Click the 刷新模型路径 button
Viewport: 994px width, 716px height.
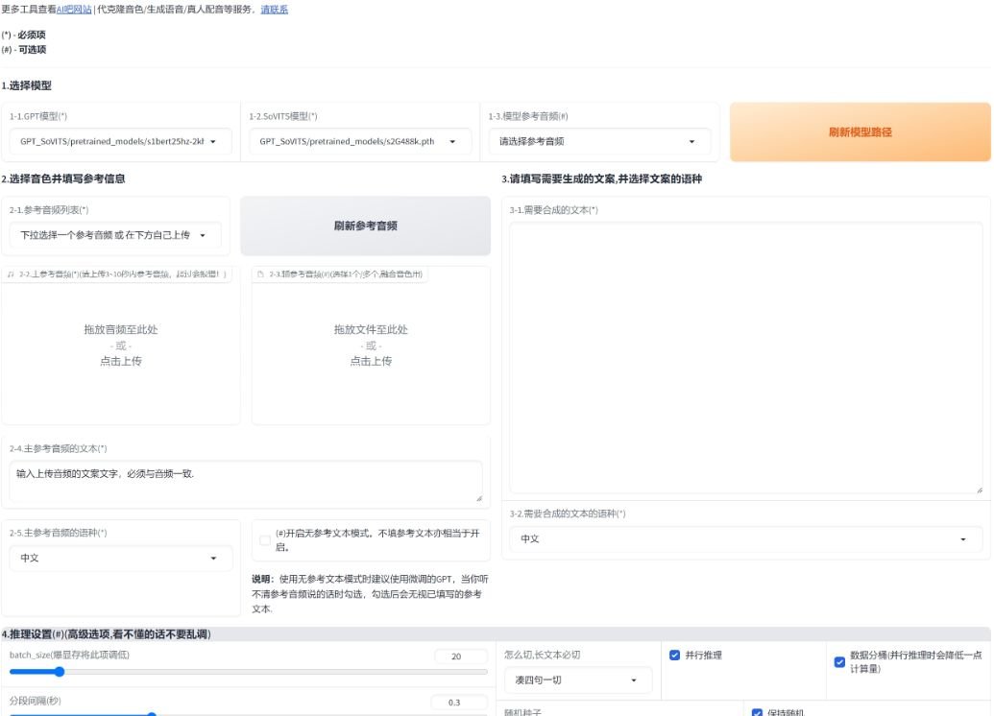tap(859, 131)
